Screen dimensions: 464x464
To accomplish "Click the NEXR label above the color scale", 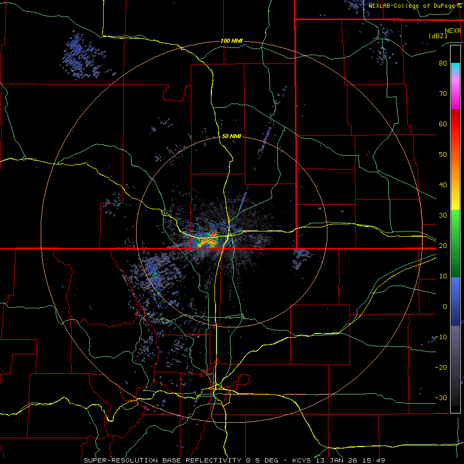I will pyautogui.click(x=453, y=31).
